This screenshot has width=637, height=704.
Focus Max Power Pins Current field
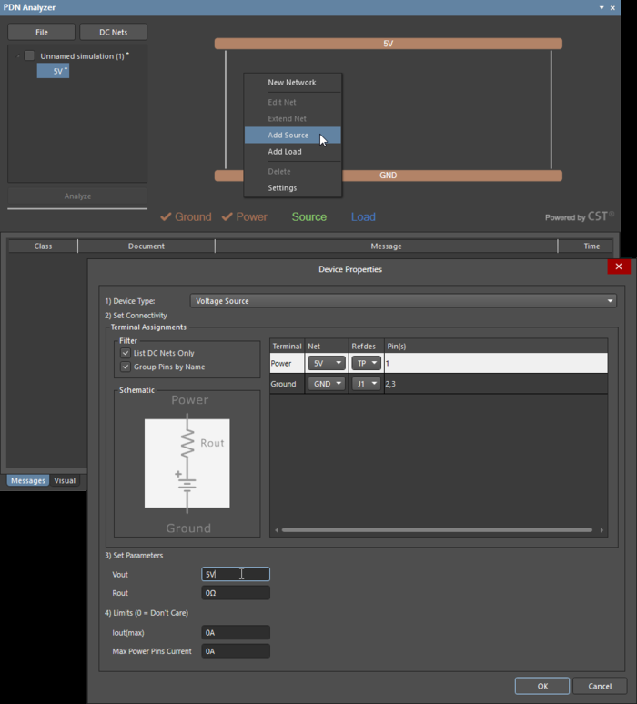point(236,651)
